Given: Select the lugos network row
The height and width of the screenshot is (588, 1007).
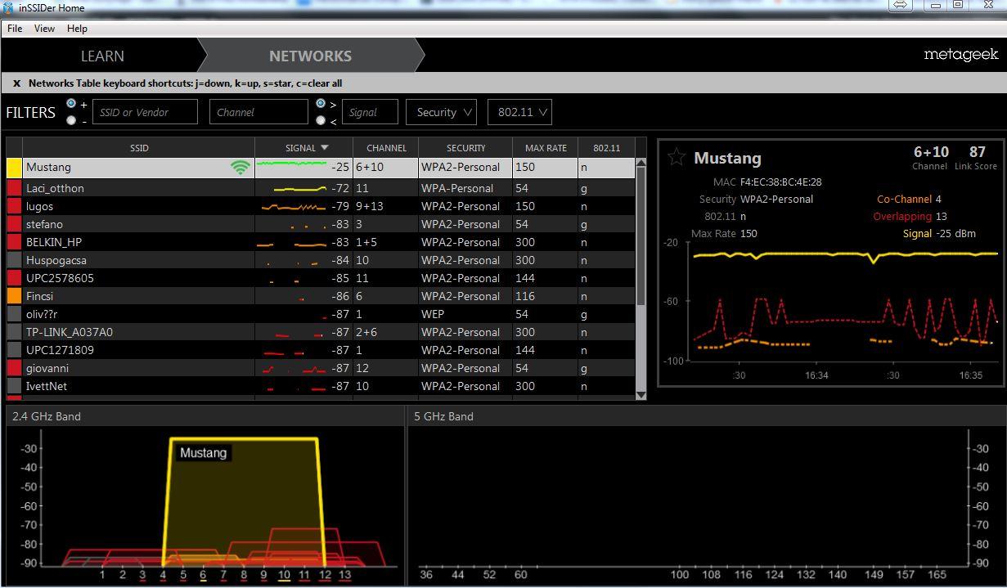Looking at the screenshot, I should (x=321, y=206).
